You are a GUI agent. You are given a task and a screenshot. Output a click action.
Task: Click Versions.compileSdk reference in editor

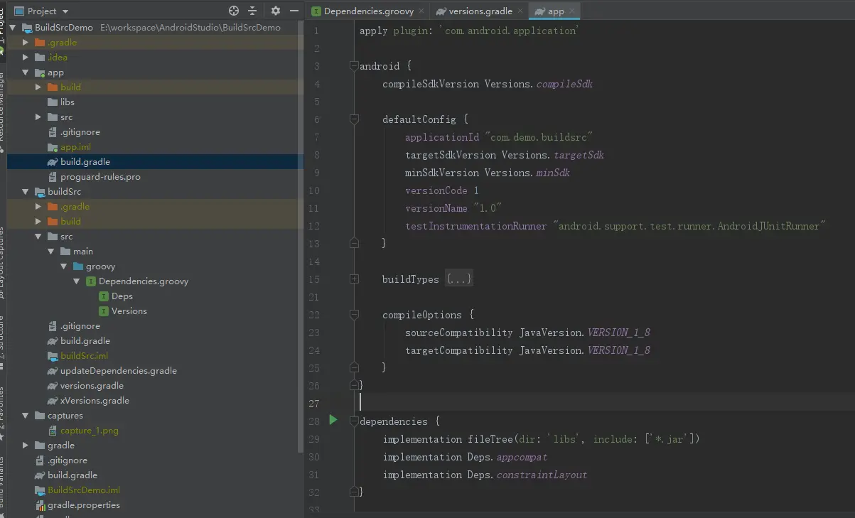[538, 84]
